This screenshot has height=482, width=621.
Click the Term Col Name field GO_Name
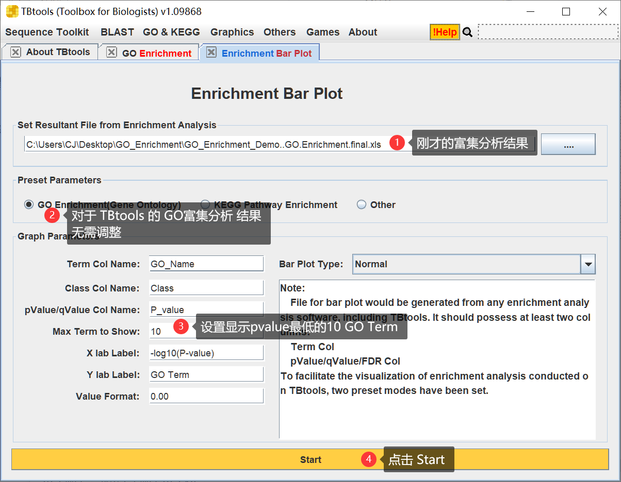click(x=206, y=264)
